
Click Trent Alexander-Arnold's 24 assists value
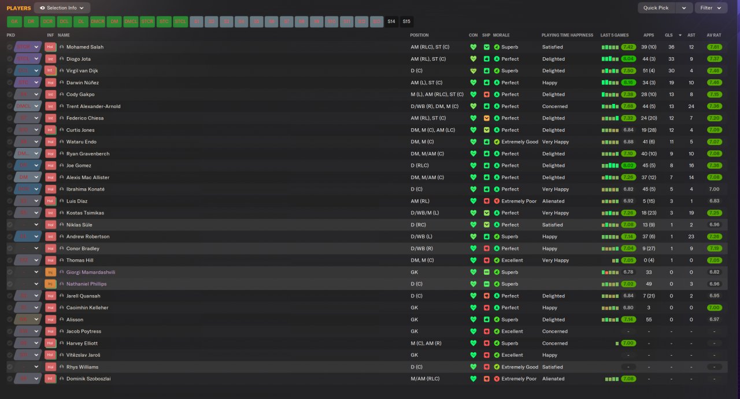point(691,106)
